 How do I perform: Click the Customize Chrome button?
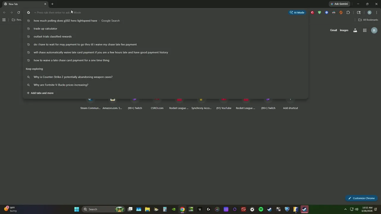pos(361,198)
